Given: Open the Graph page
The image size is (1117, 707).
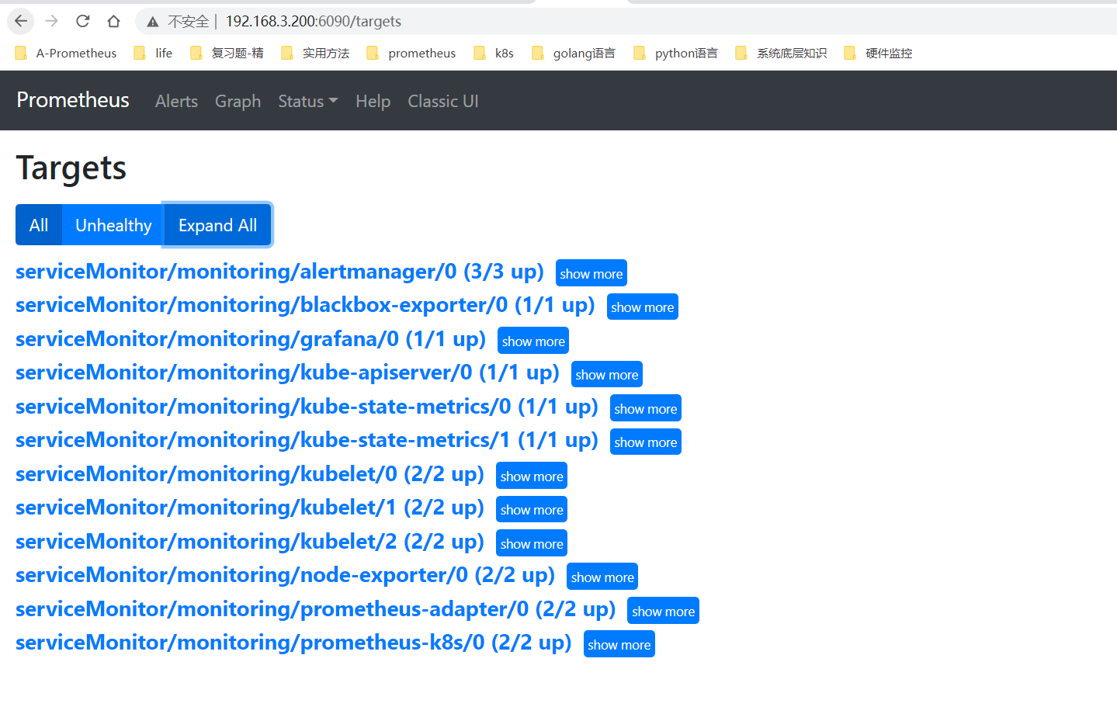Looking at the screenshot, I should tap(238, 101).
